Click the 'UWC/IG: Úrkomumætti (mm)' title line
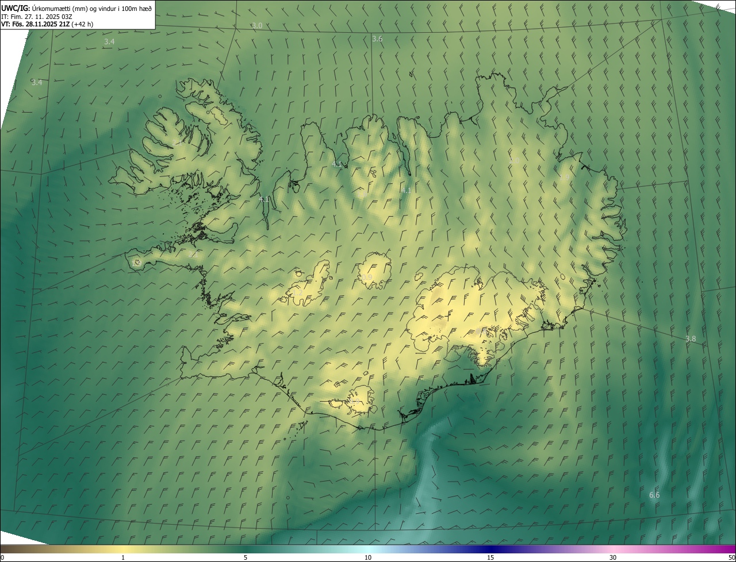The width and height of the screenshot is (736, 562). pyautogui.click(x=76, y=8)
